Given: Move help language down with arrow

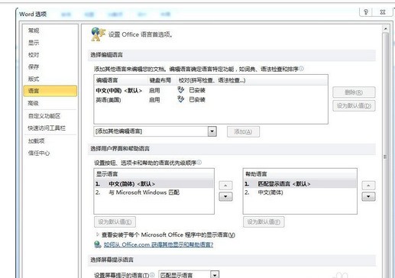Looking at the screenshot, I should click(x=368, y=196).
